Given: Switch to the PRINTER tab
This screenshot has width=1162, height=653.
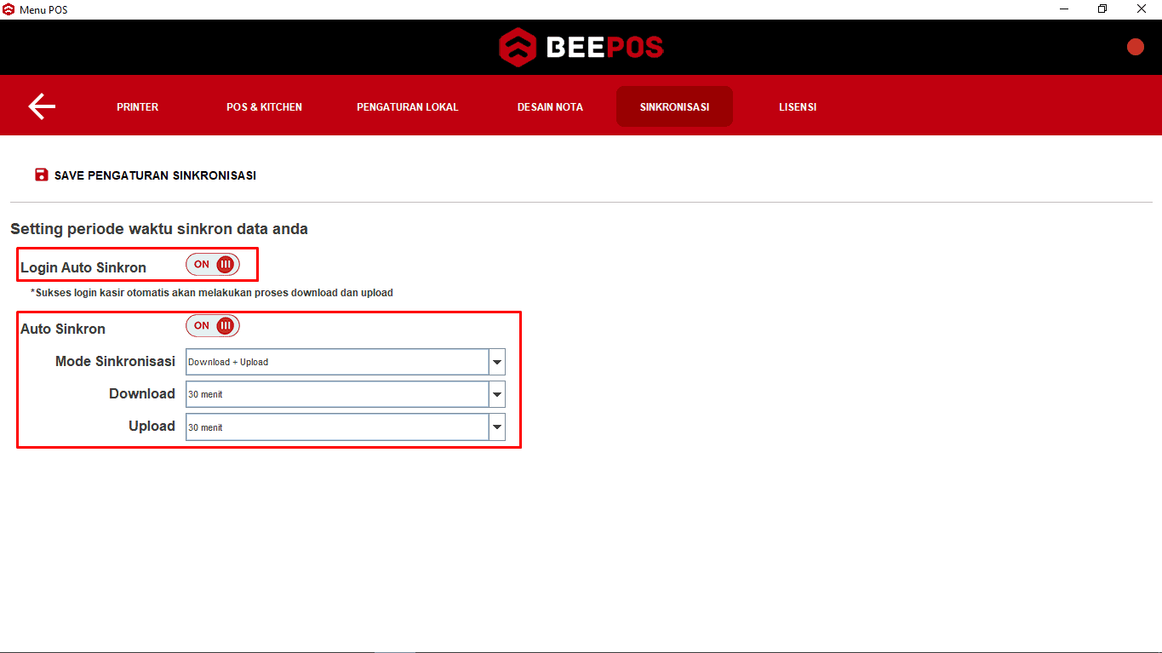Looking at the screenshot, I should [138, 106].
